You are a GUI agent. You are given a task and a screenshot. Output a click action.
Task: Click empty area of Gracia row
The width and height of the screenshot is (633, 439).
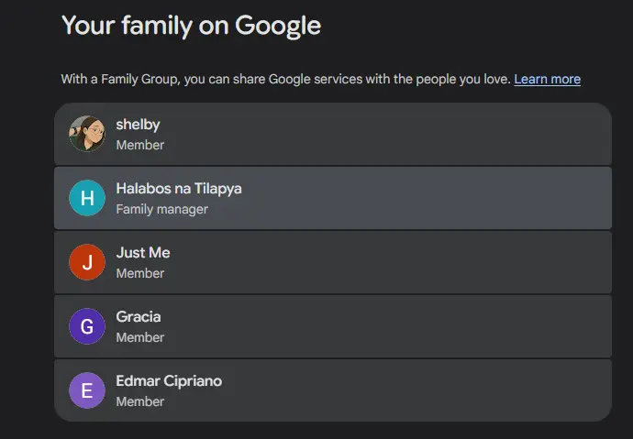pos(383,326)
